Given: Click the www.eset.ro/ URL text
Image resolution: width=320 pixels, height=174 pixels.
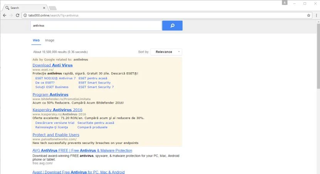Looking at the screenshot, I should point(43,70).
